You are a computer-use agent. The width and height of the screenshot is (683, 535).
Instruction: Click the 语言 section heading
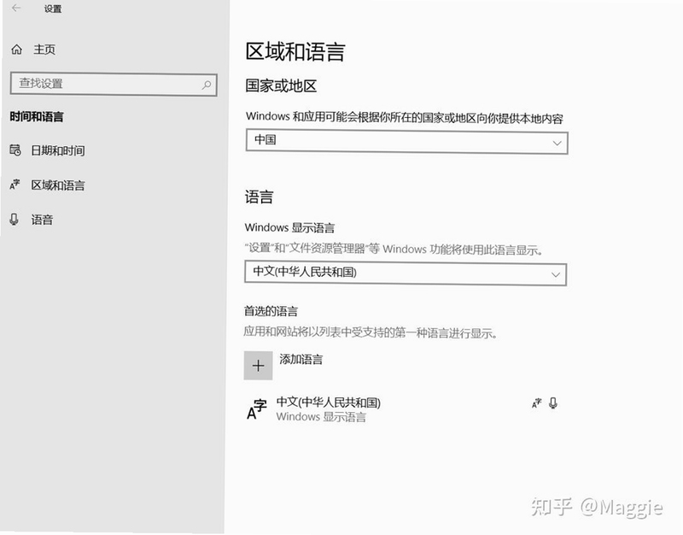(x=259, y=197)
